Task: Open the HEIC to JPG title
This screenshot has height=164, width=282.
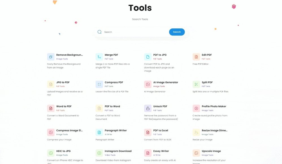Action: tap(63, 151)
